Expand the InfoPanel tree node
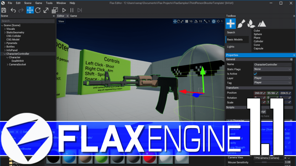 pyautogui.click(x=5, y=50)
